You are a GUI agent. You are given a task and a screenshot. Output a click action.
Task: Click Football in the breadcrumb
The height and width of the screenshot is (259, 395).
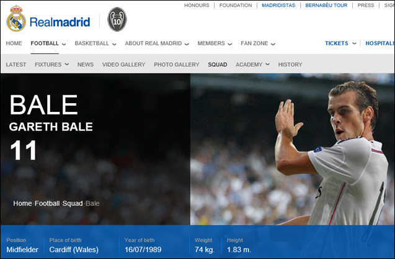click(x=47, y=203)
